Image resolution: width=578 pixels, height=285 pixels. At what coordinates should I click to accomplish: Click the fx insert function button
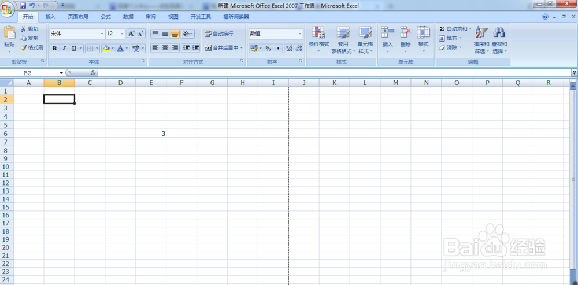pos(93,73)
